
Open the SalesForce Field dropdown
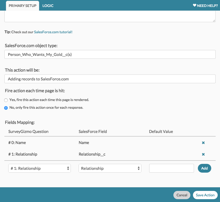coord(110,168)
